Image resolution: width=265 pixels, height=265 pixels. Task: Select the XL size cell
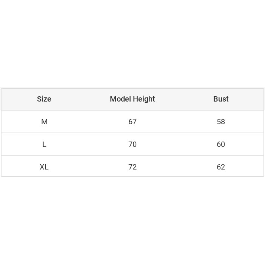pyautogui.click(x=44, y=167)
